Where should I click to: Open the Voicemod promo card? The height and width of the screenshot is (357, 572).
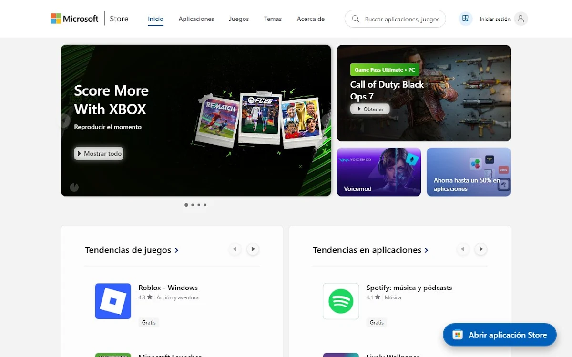point(379,172)
